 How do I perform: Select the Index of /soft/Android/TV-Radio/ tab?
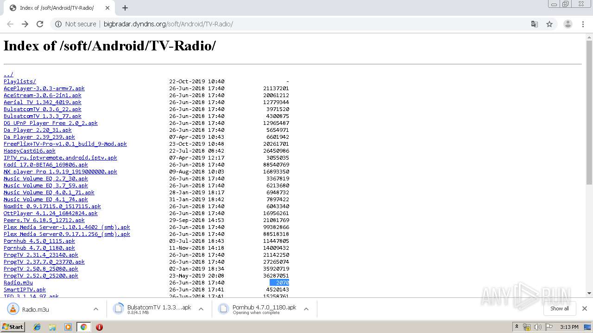57,8
